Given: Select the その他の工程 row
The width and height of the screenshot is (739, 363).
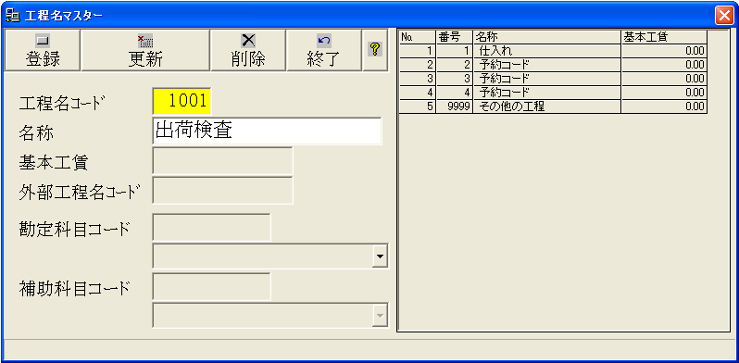Looking at the screenshot, I should 553,106.
